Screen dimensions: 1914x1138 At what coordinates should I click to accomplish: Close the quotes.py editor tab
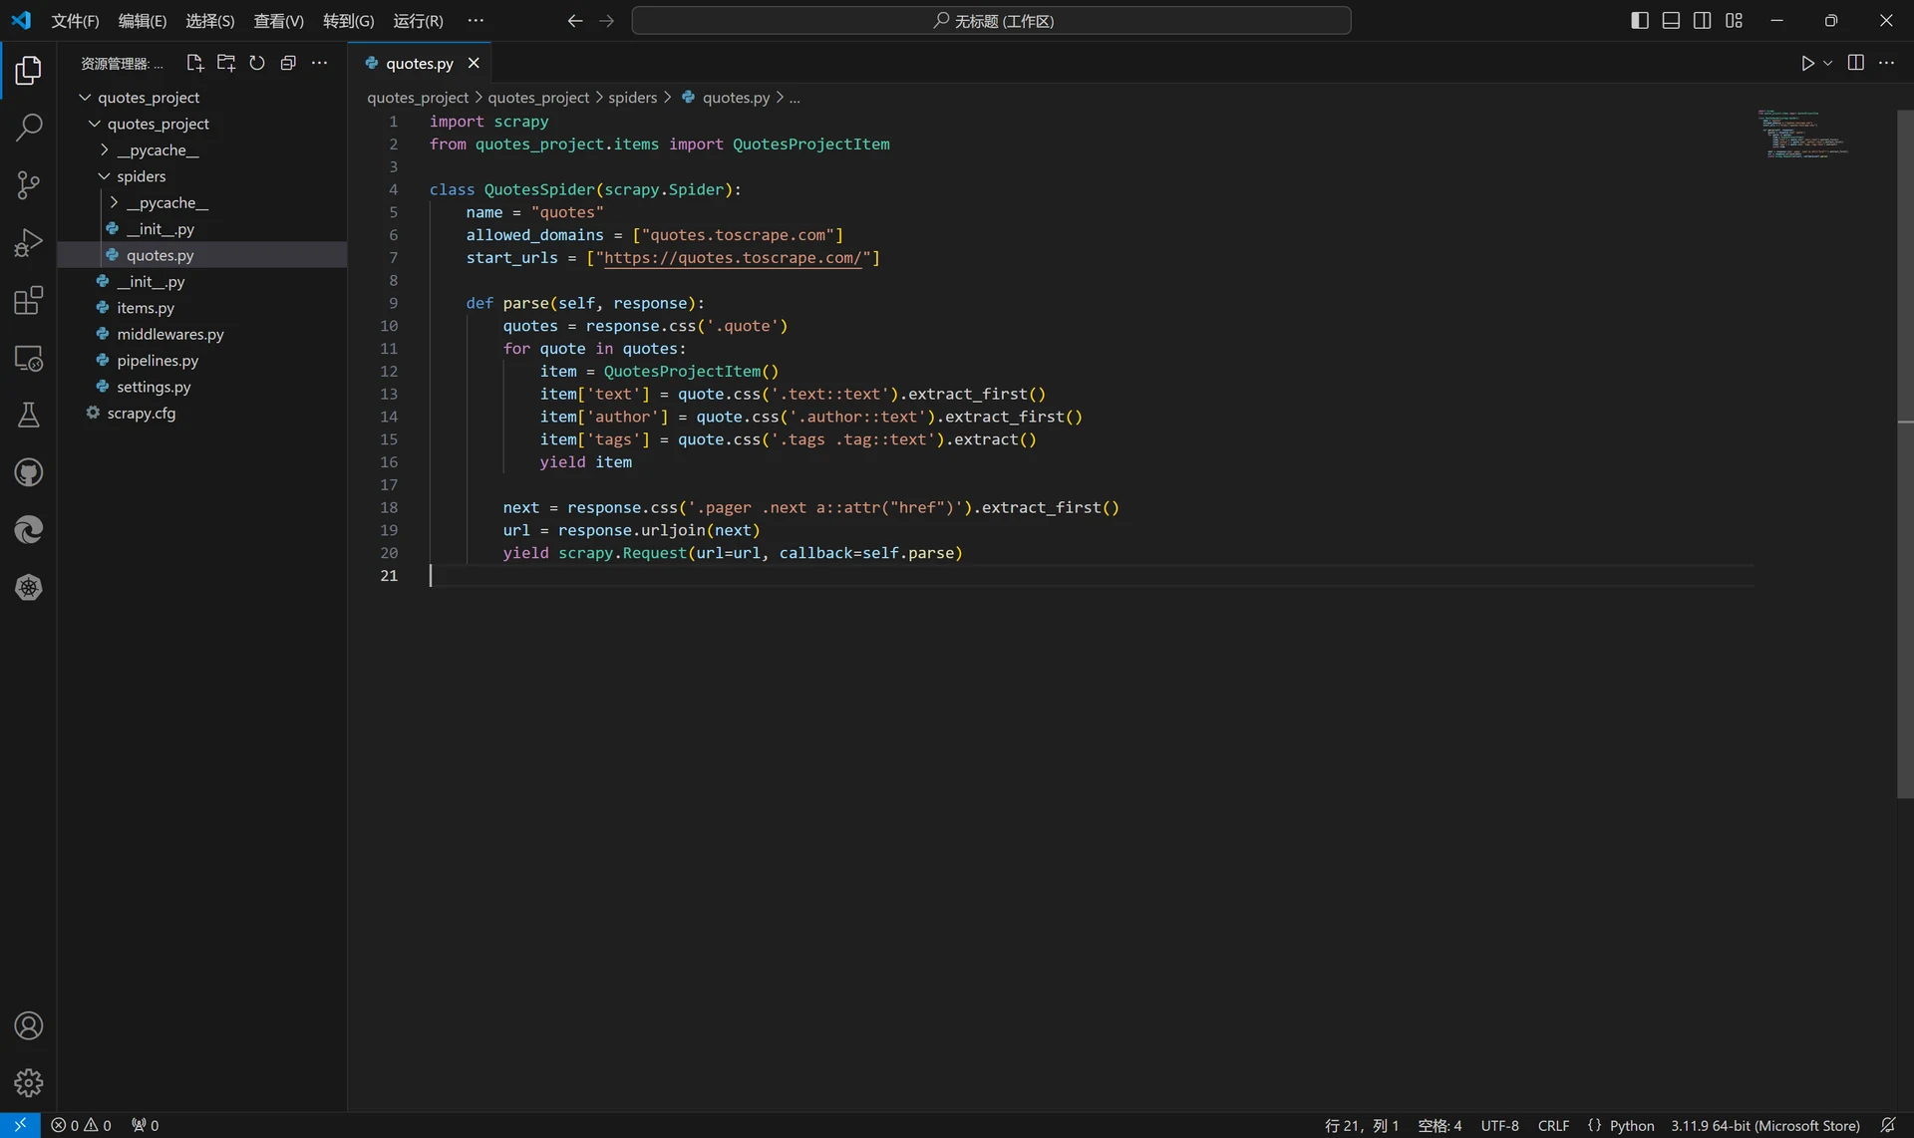474,63
